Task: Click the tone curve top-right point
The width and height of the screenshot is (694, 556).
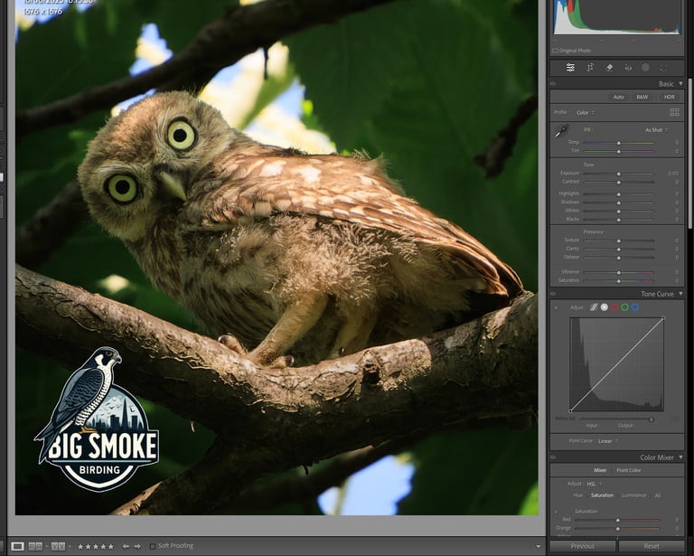Action: point(663,318)
